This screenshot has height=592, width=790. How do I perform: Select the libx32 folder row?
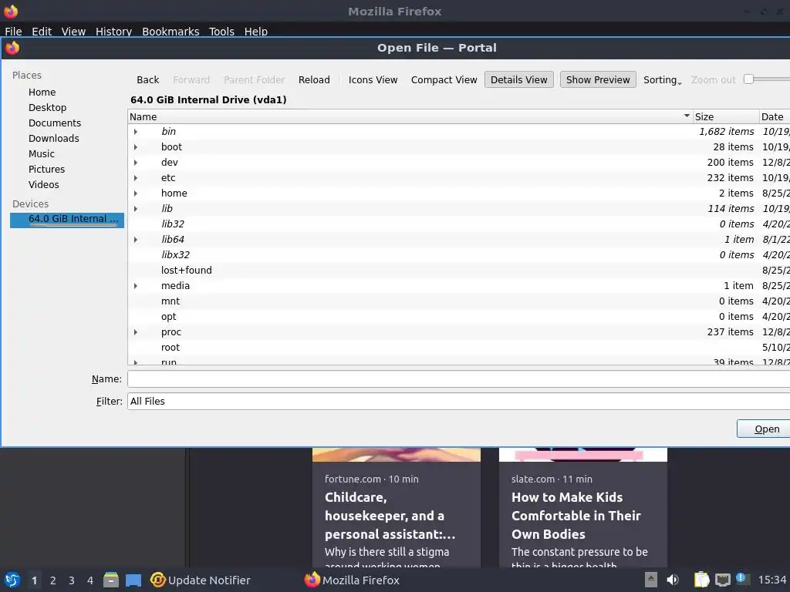click(458, 254)
